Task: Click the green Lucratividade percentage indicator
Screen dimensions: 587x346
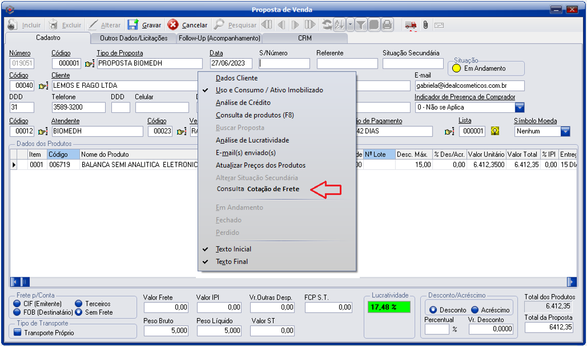Action: click(389, 307)
